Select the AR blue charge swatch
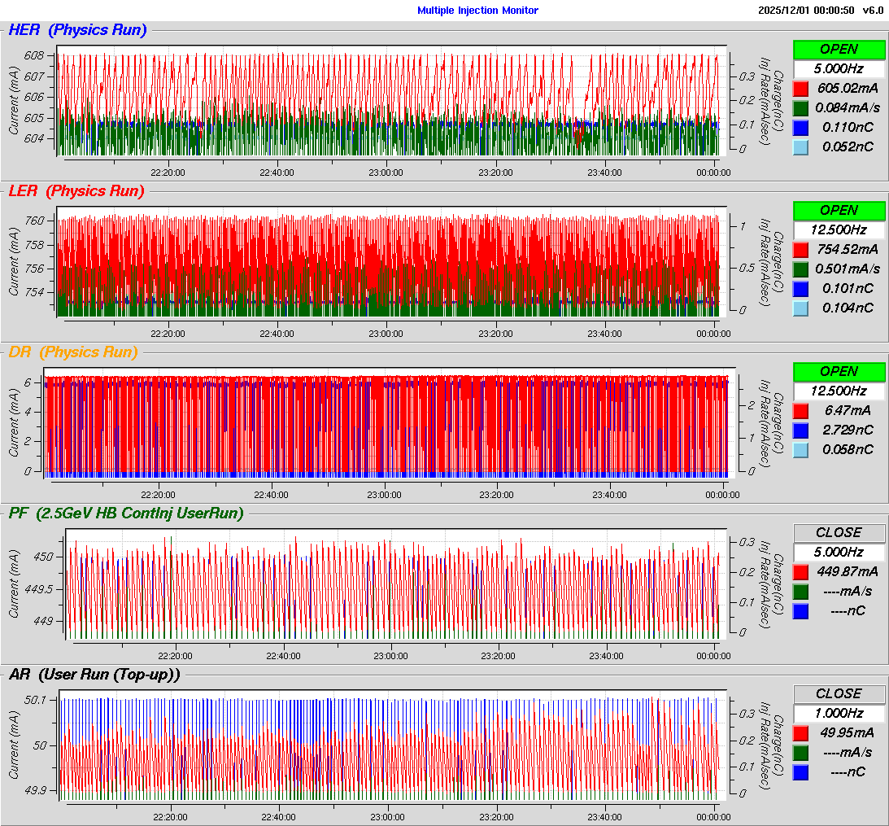The image size is (889, 826). [x=800, y=771]
